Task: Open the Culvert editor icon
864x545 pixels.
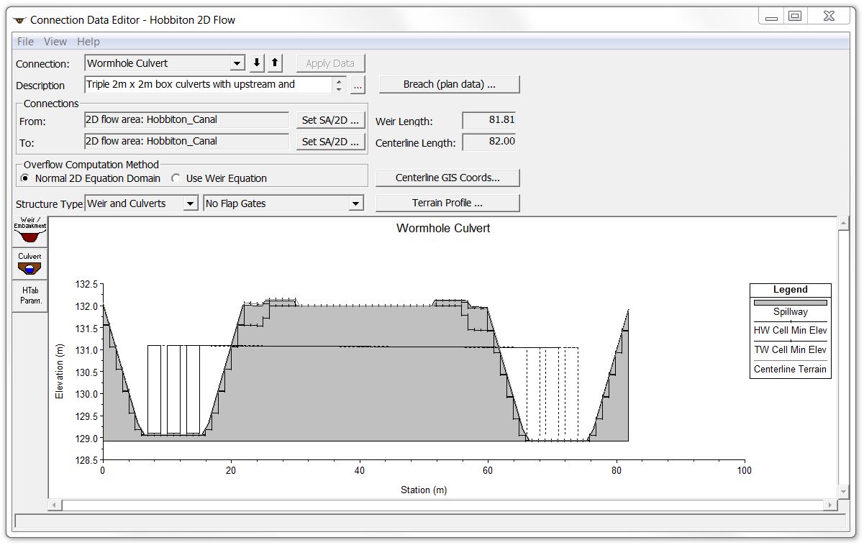Action: pos(30,264)
